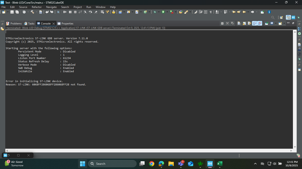The width and height of the screenshot is (302, 169).
Task: Toggle Pin Console icon
Action: tap(267, 23)
